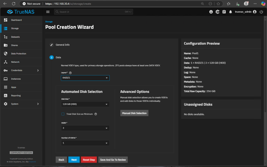Open the Layout RAIDZ1 dropdown
This screenshot has height=167, width=267.
85,78
